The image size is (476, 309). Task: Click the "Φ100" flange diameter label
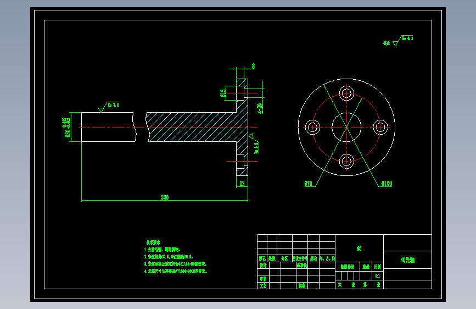coord(387,184)
